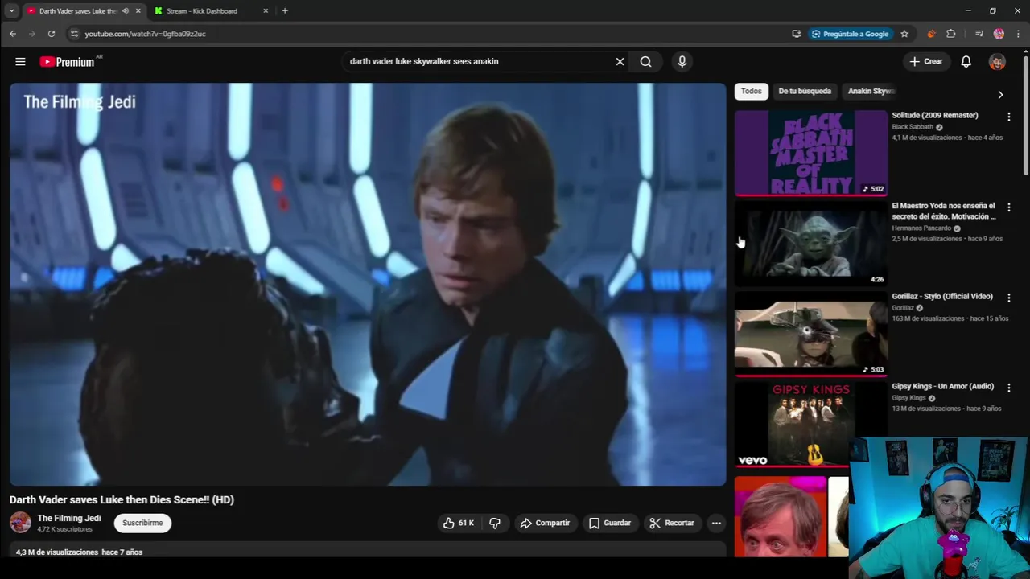Open The Filming Jedi channel avatar
The width and height of the screenshot is (1030, 579).
[x=20, y=523]
